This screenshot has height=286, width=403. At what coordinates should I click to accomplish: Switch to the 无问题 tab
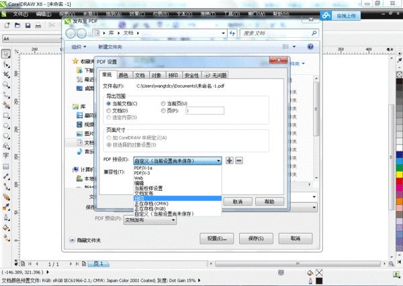click(x=216, y=75)
